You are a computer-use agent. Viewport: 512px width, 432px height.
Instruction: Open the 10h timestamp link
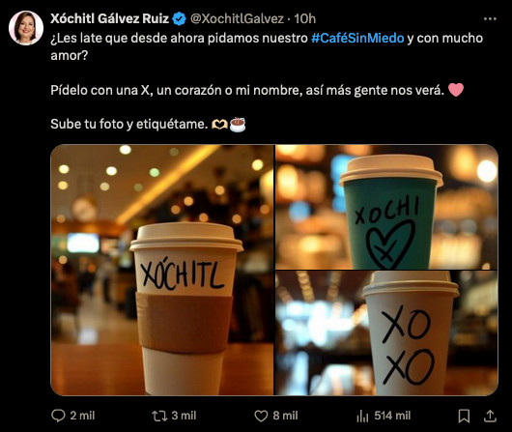coord(305,18)
